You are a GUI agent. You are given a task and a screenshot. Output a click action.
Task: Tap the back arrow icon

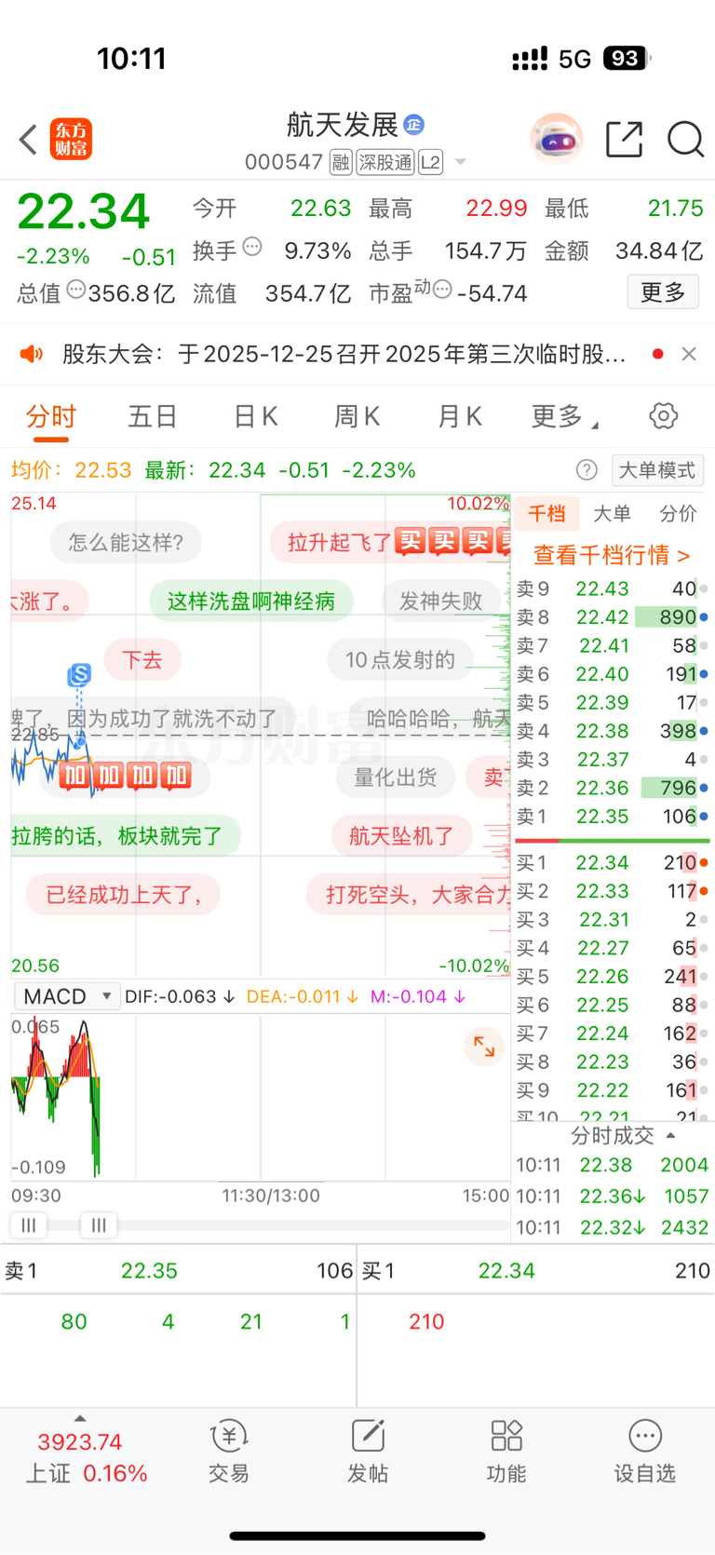pos(28,140)
